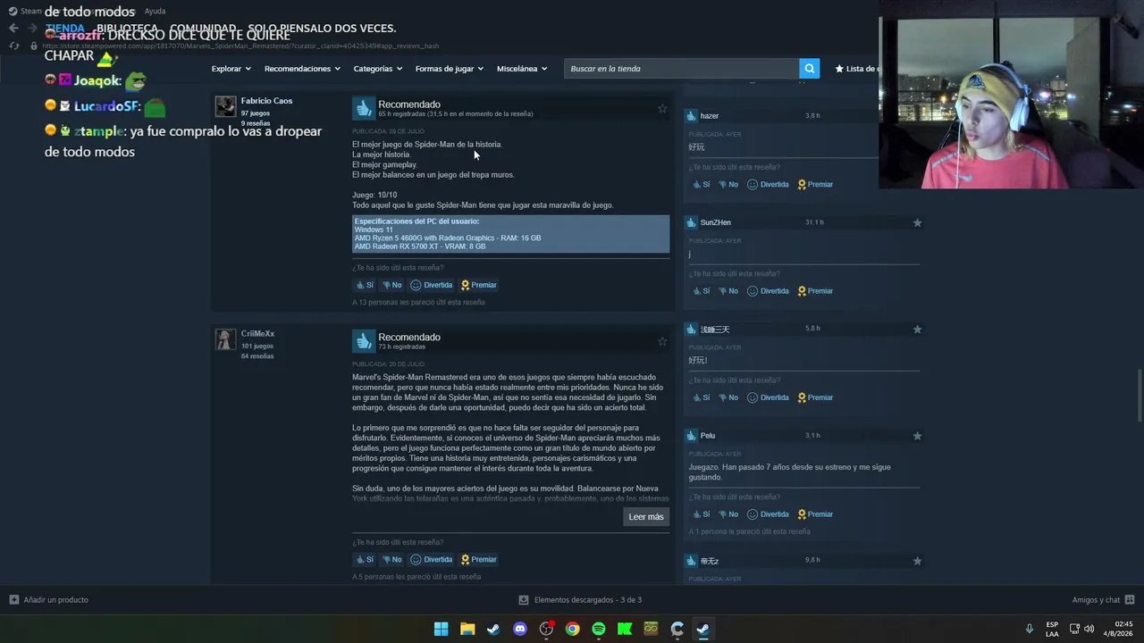
Task: Focus the Buscar en la tienda search field
Action: [681, 69]
